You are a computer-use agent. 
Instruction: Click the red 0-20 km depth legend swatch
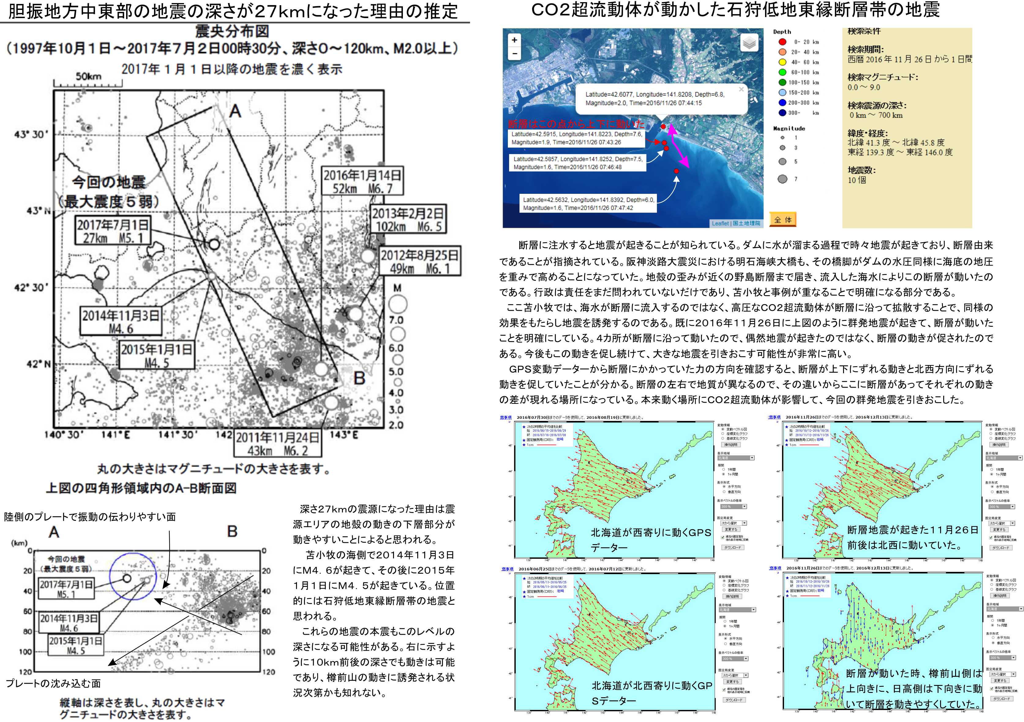click(x=782, y=42)
